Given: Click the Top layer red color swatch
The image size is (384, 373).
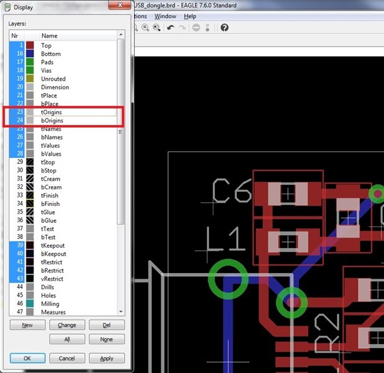Looking at the screenshot, I should (30, 45).
